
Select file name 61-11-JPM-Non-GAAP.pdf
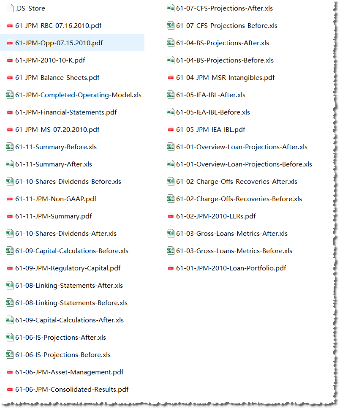56,199
